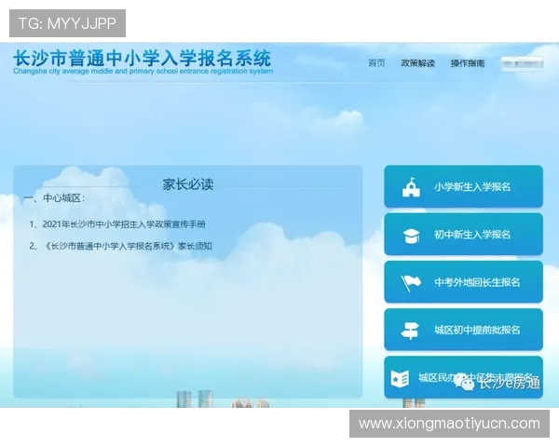The width and height of the screenshot is (559, 447).
Task: Open the 政策解读 menu item
Action: pyautogui.click(x=417, y=63)
